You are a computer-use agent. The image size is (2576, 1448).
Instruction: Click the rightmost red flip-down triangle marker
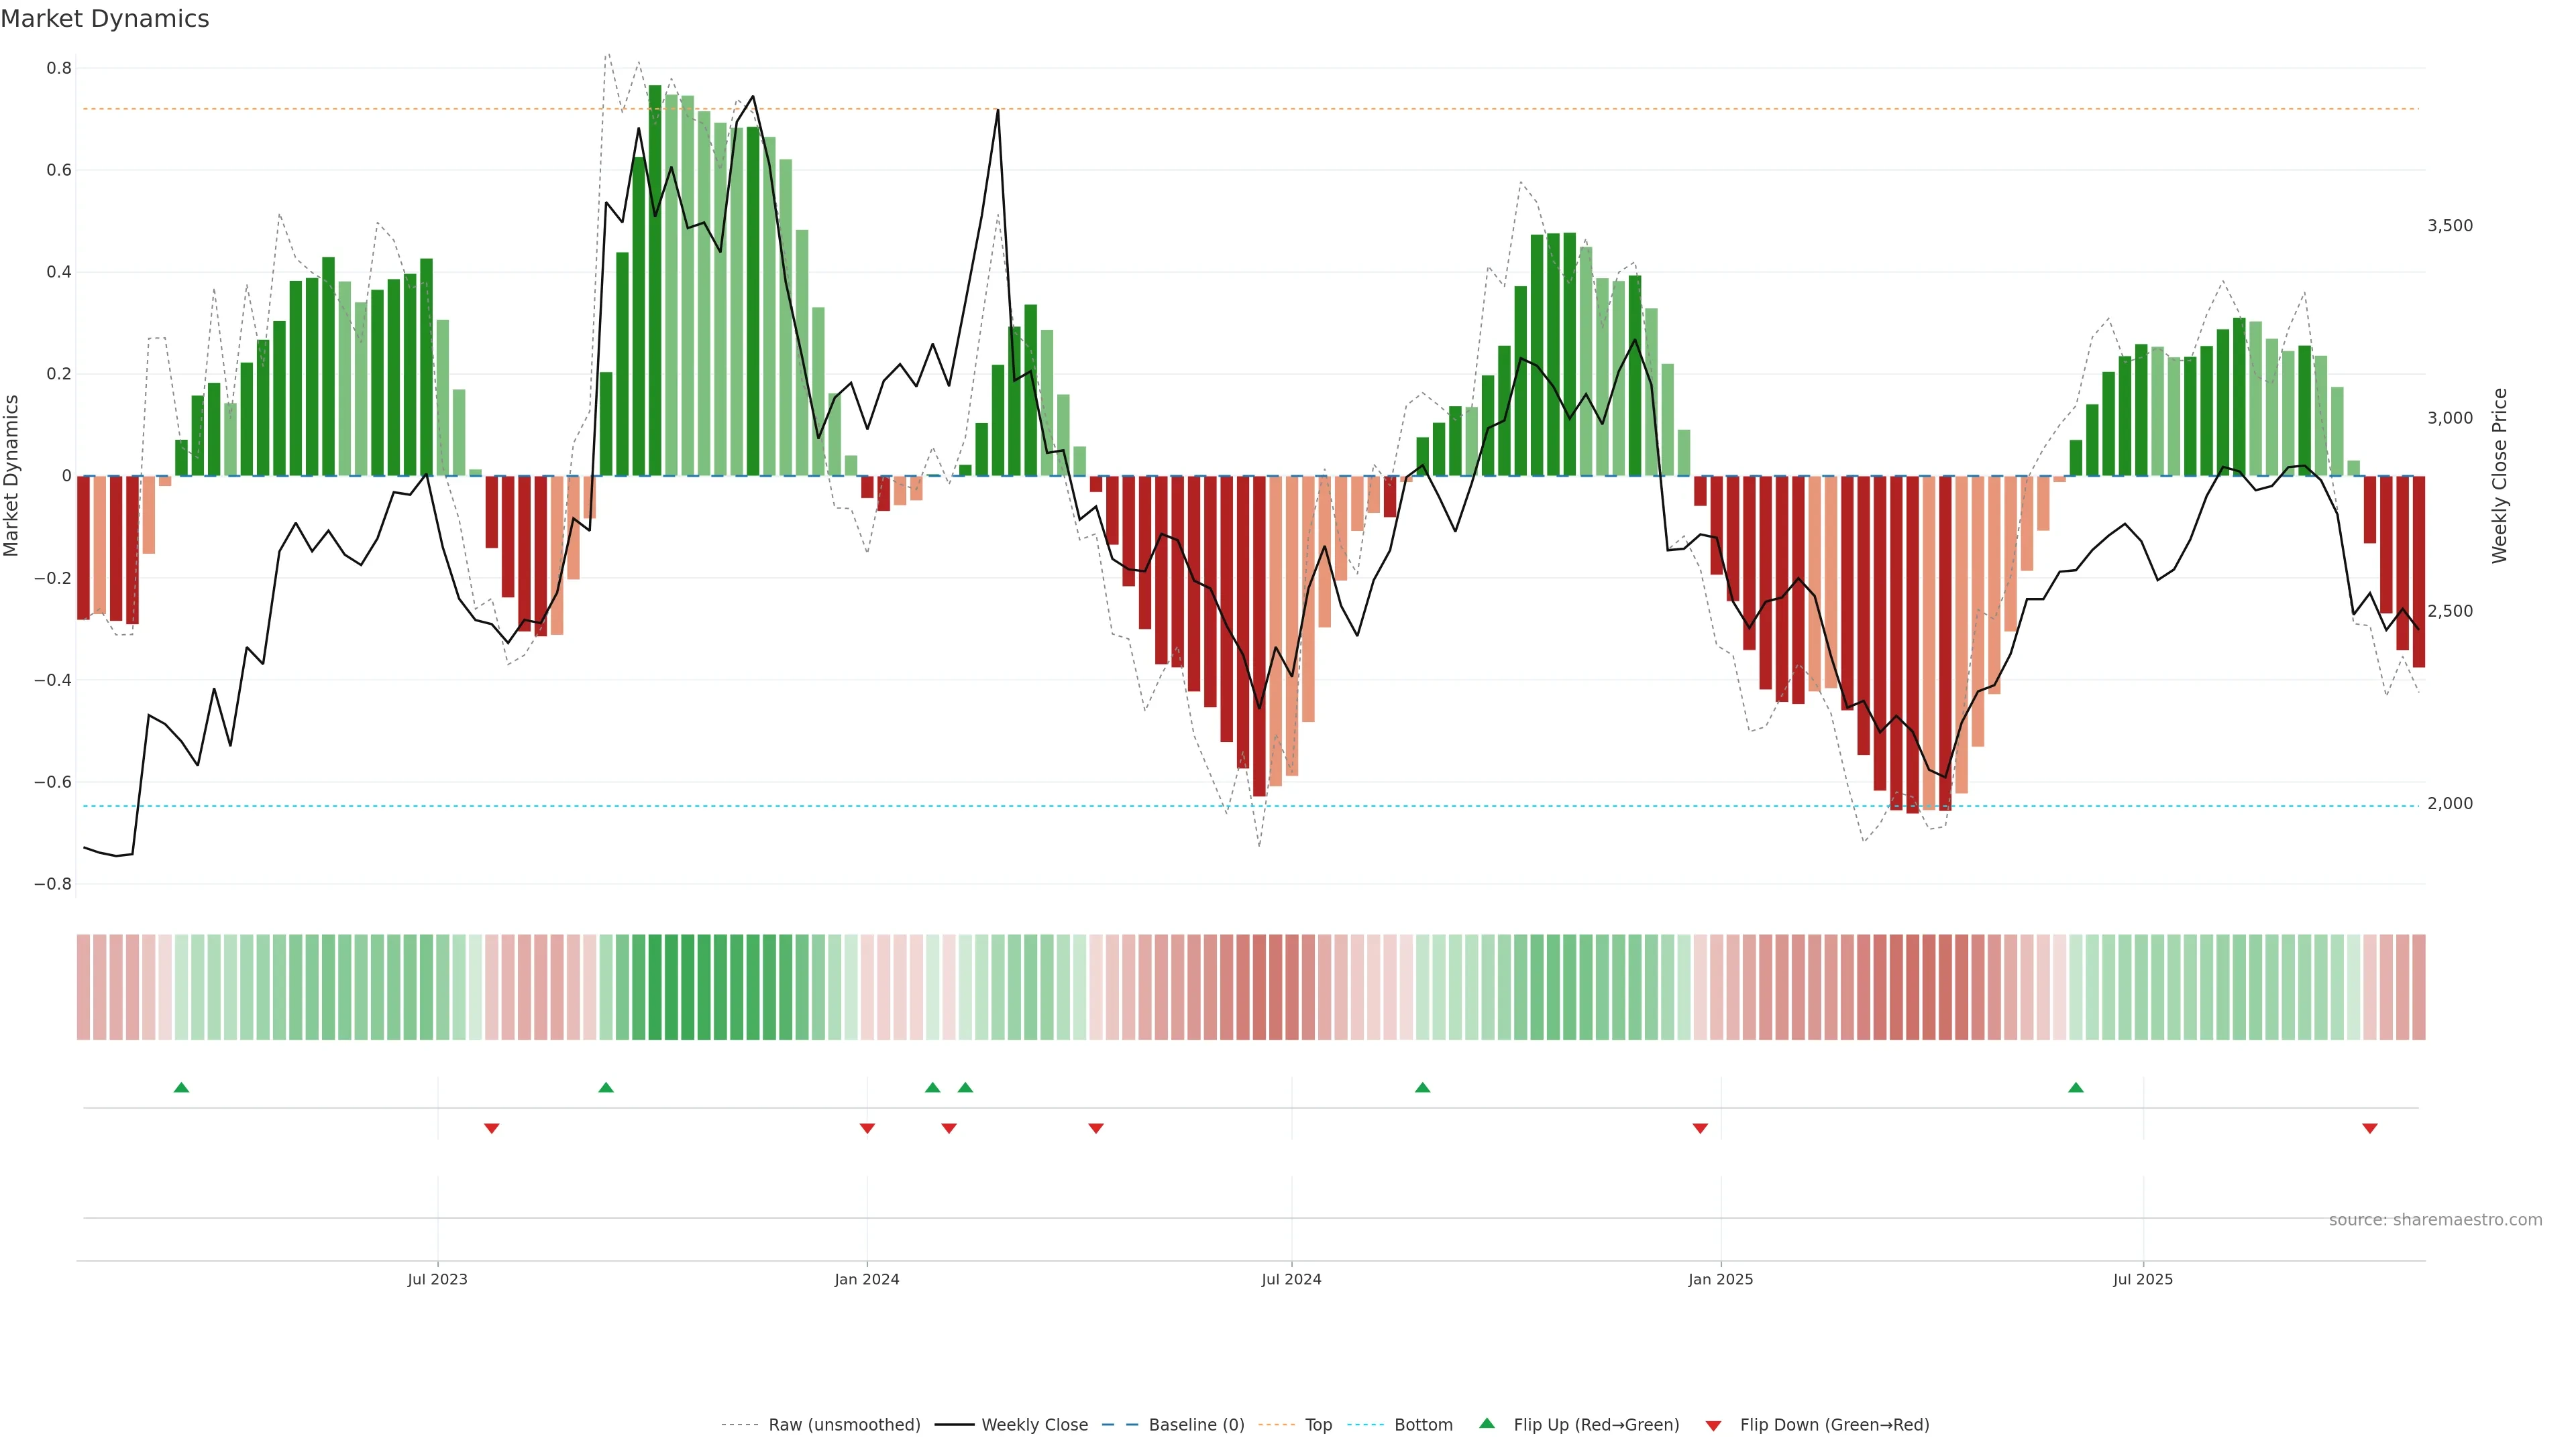click(2369, 1128)
